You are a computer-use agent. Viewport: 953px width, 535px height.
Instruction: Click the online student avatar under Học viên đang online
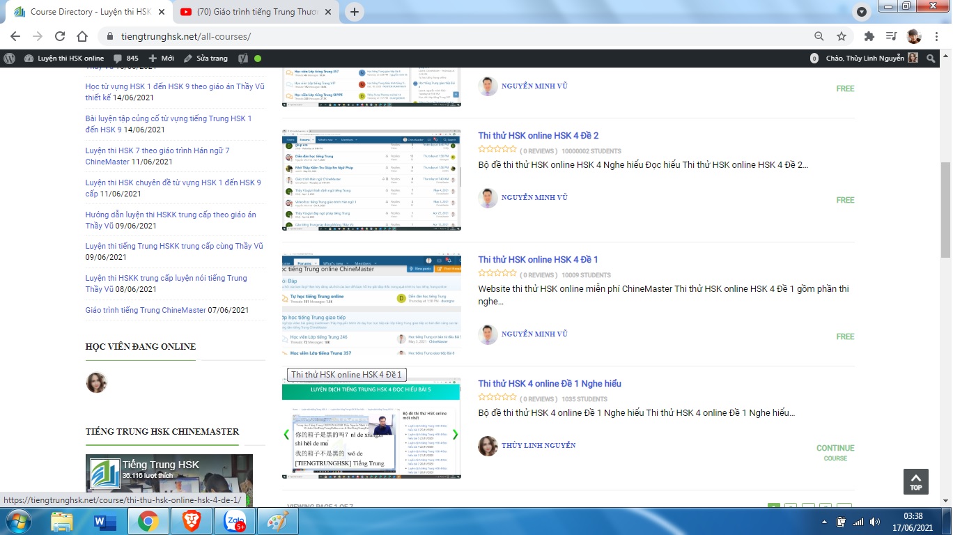96,382
